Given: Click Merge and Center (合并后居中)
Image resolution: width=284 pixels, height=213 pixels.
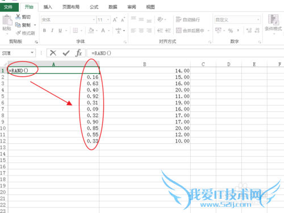Looking at the screenshot, I should pyautogui.click(x=190, y=31).
